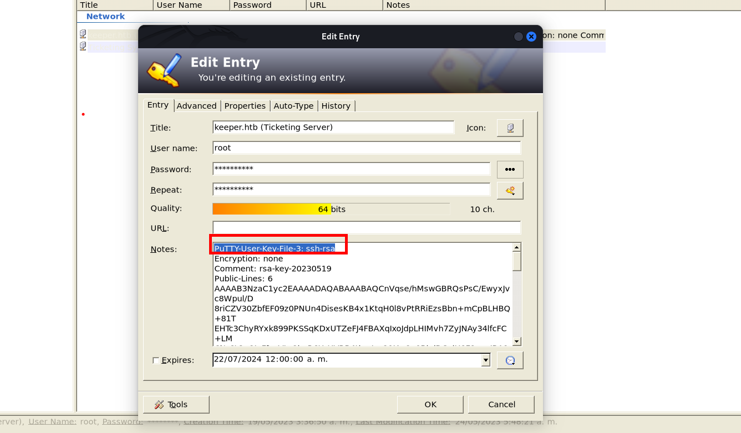This screenshot has height=433, width=741.
Task: Click the dark round title bar button
Action: (x=519, y=37)
